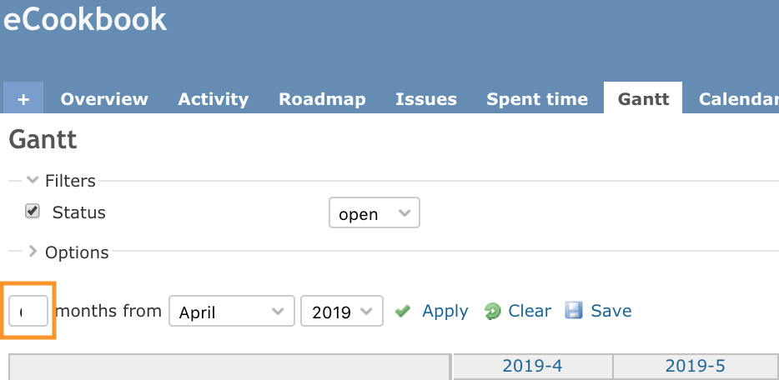The image size is (779, 380).
Task: Click the green circular Clear icon
Action: [x=492, y=312]
